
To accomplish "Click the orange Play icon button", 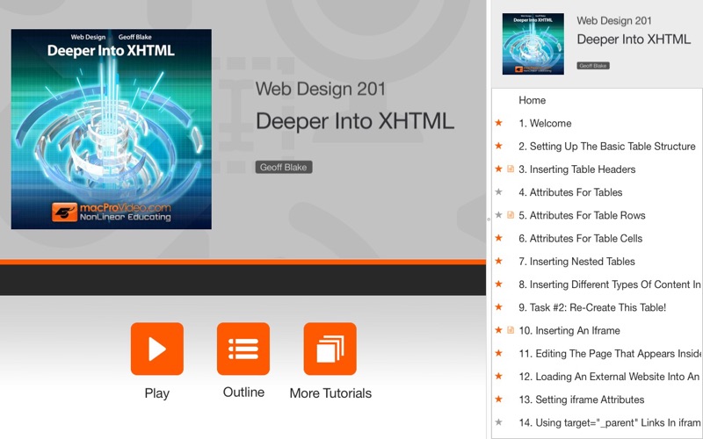I will (157, 349).
